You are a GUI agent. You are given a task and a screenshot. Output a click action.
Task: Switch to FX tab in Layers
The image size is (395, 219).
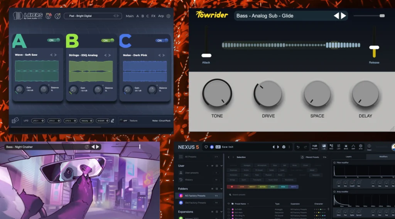pyautogui.click(x=153, y=16)
